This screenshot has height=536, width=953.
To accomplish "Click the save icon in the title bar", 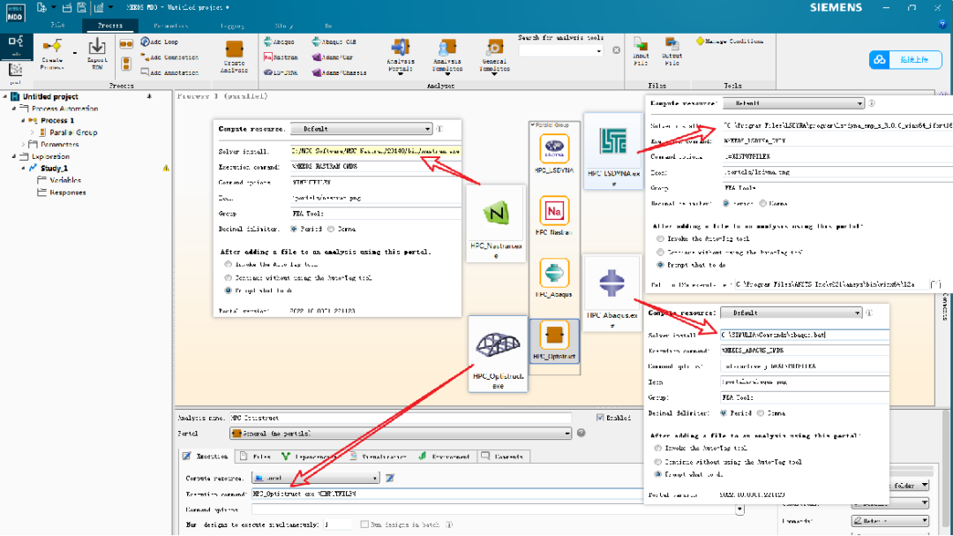I will 81,8.
